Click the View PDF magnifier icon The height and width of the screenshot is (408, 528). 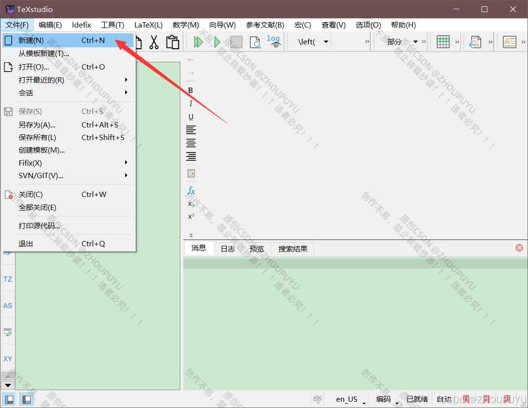[255, 42]
